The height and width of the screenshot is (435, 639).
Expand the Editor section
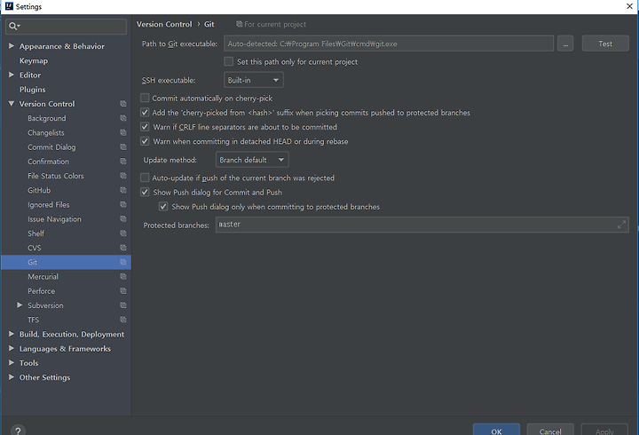click(x=12, y=75)
